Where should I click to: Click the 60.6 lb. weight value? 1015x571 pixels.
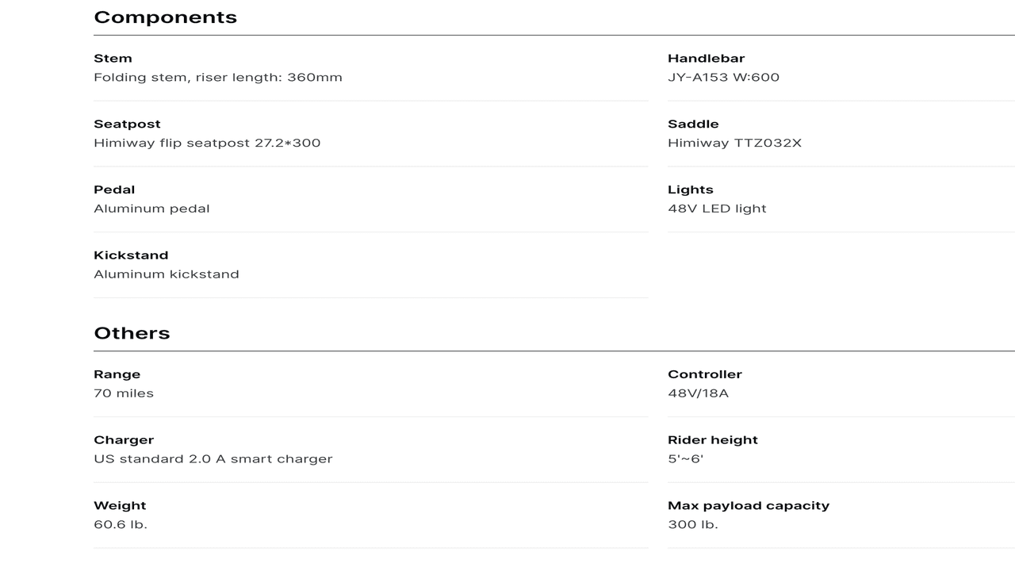(121, 525)
